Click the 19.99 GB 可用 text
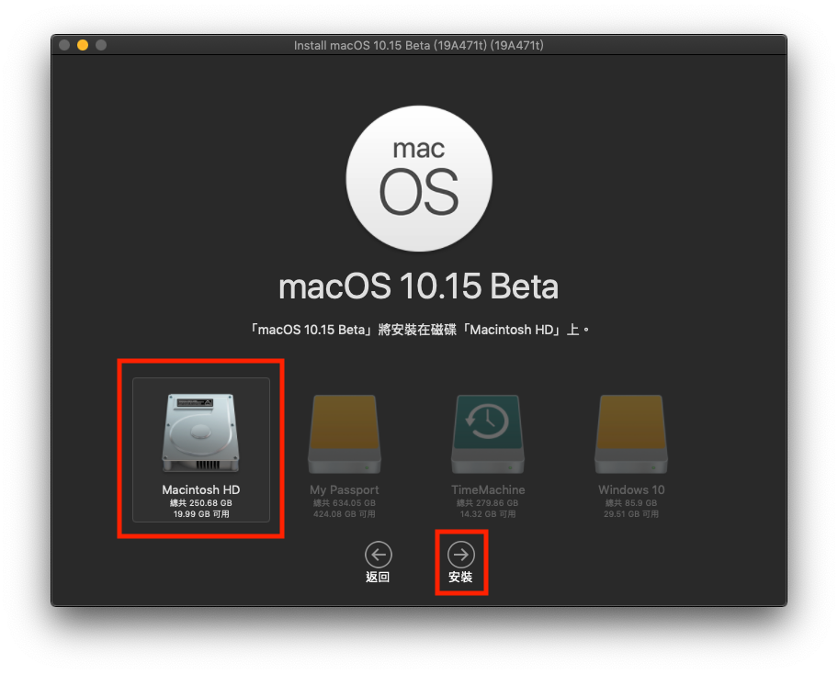 pyautogui.click(x=201, y=514)
